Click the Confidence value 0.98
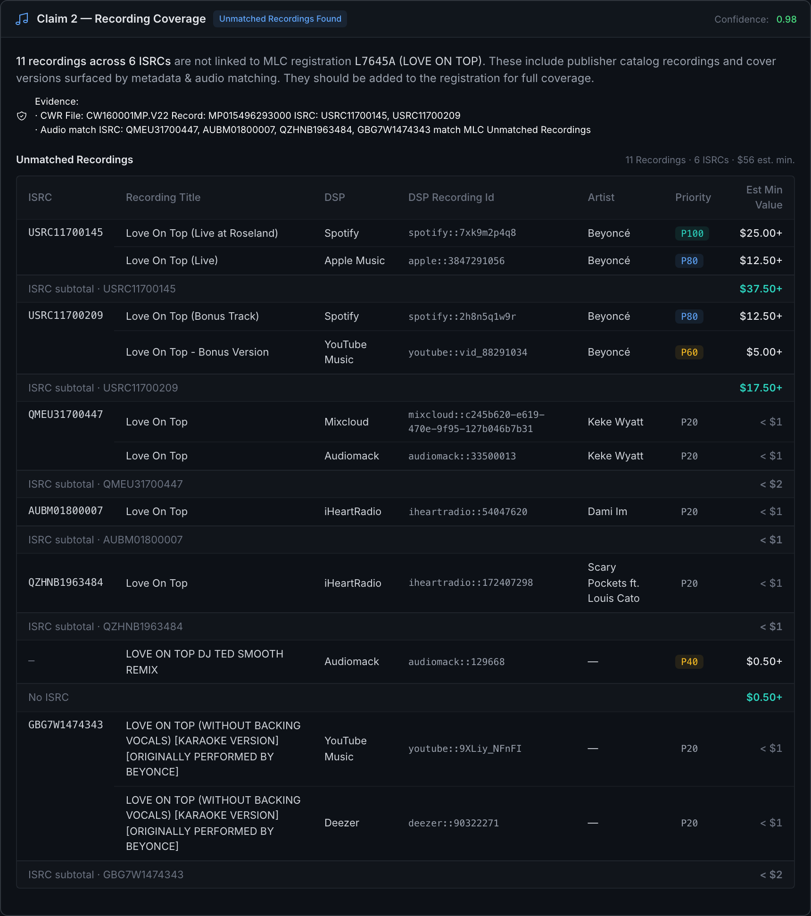Viewport: 811px width, 916px height. [786, 19]
